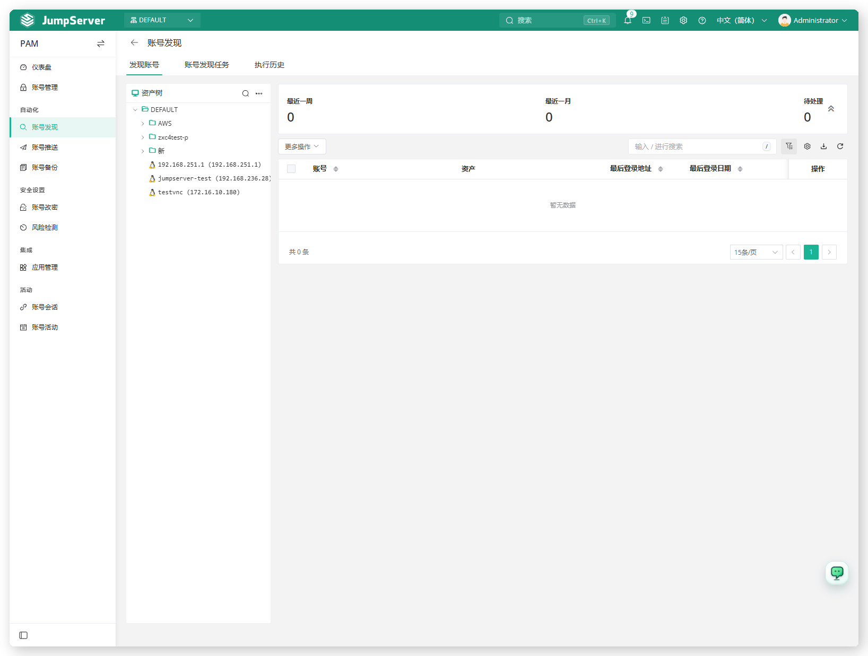Focus the 输入 / 进行搜索 table search field
Image resolution: width=868 pixels, height=656 pixels.
702,146
